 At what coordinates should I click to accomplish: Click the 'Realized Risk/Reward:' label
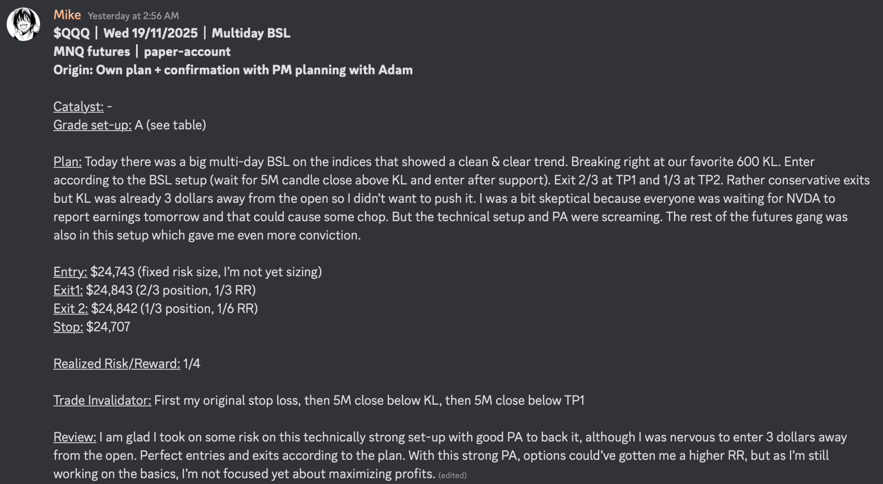pyautogui.click(x=116, y=364)
